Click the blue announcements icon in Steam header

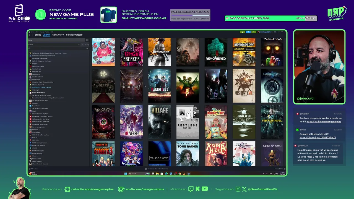[x=248, y=32]
